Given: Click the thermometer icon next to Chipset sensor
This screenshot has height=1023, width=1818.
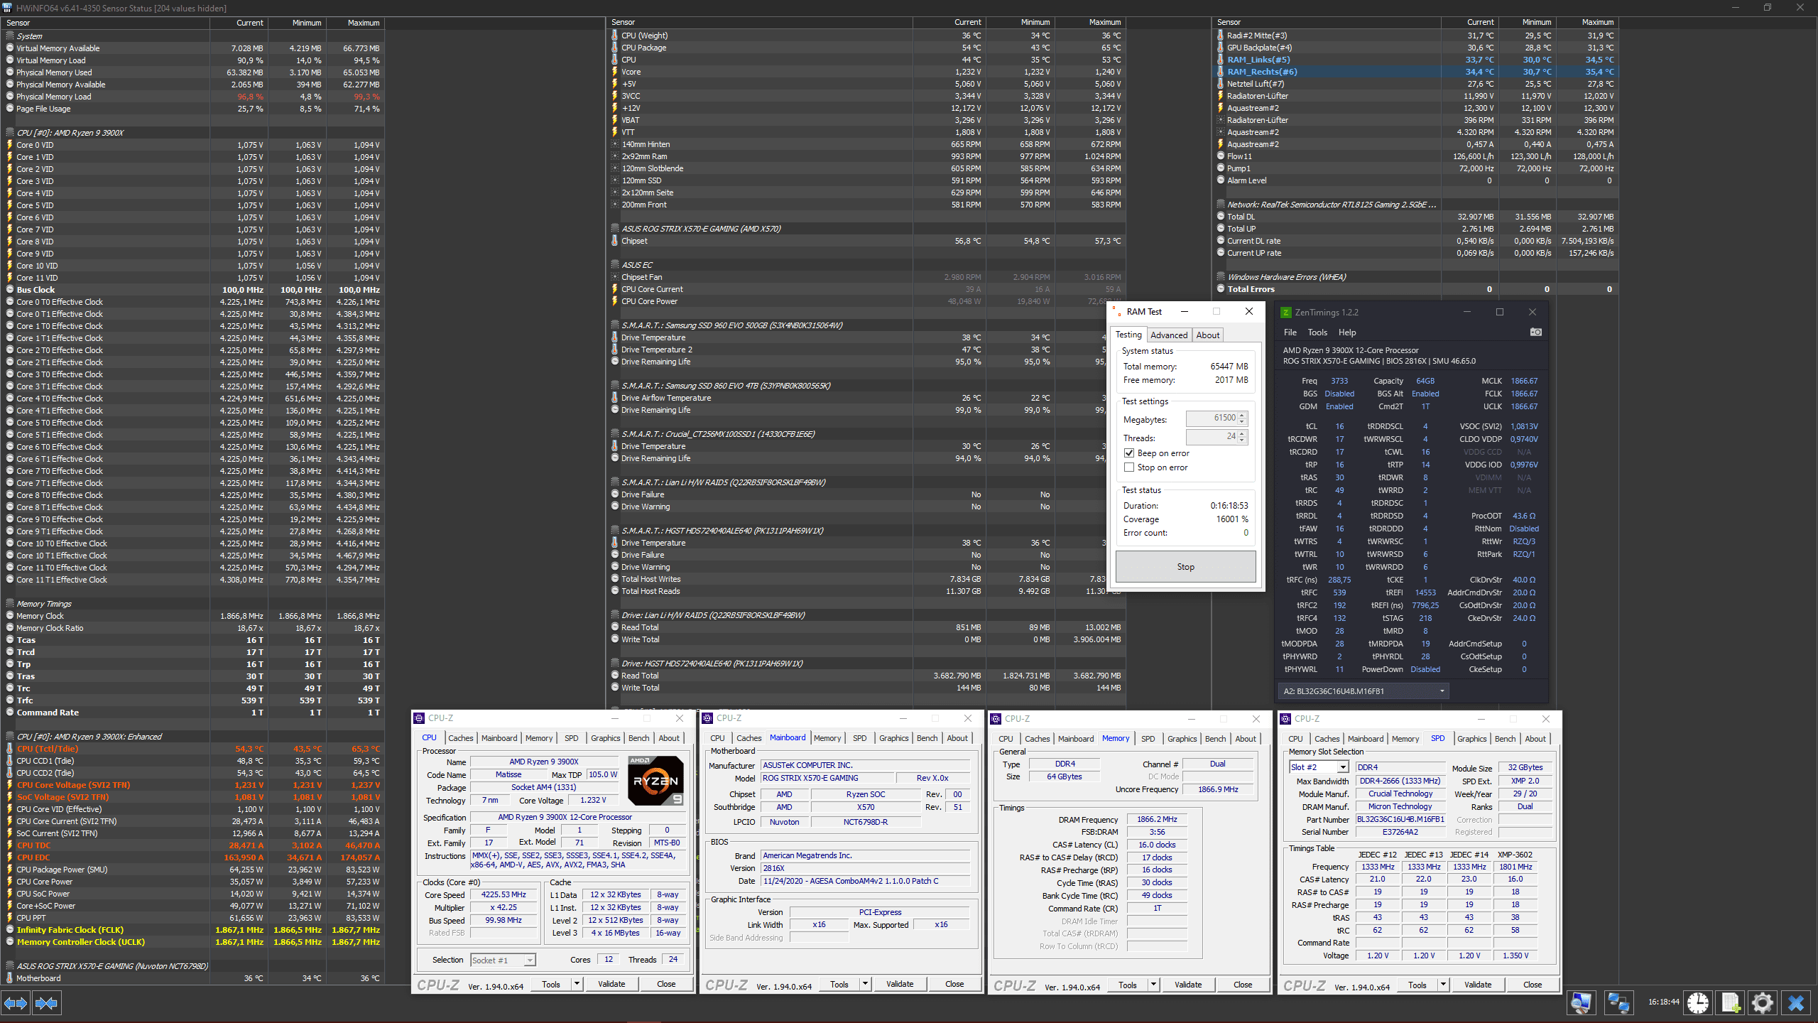Looking at the screenshot, I should (615, 241).
